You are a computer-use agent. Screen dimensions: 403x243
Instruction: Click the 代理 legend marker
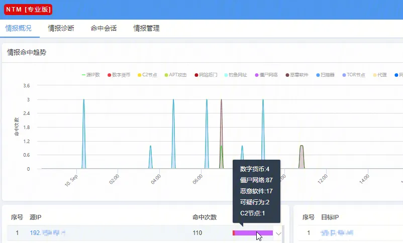pos(379,75)
